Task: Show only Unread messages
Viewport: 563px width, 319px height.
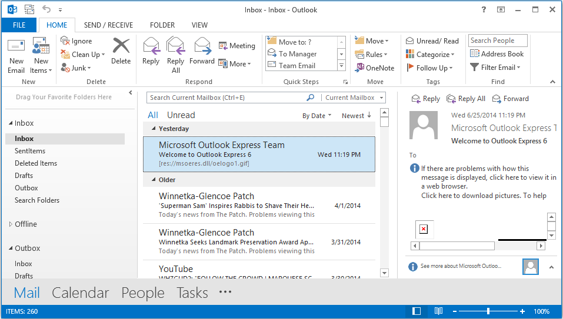Action: pos(181,115)
